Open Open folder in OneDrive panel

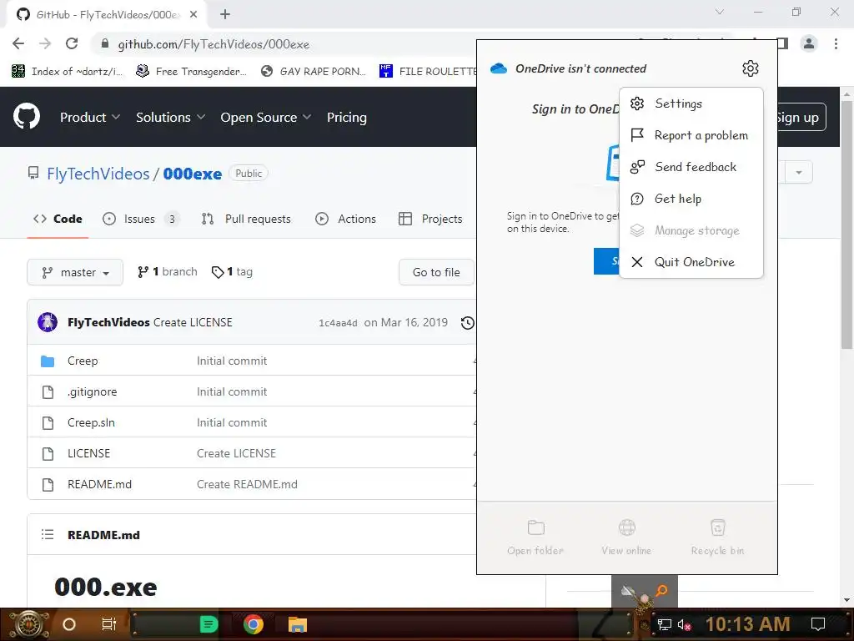tap(535, 537)
